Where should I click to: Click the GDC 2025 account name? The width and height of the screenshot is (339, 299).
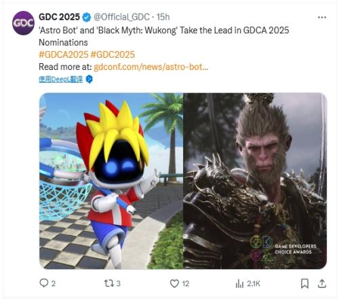coord(59,17)
